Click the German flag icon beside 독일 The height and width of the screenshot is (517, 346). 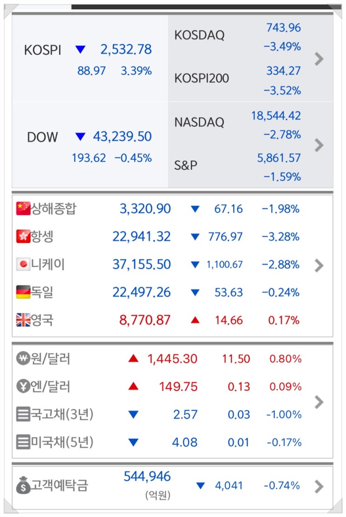(23, 293)
